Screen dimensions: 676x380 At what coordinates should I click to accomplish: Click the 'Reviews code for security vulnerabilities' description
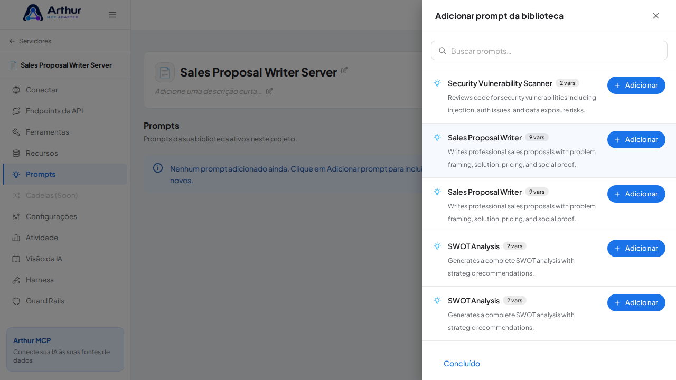(522, 103)
